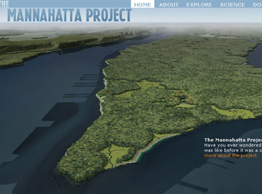Click 'The Mannahatta Project' bold heading text
The width and height of the screenshot is (262, 194).
(x=233, y=140)
